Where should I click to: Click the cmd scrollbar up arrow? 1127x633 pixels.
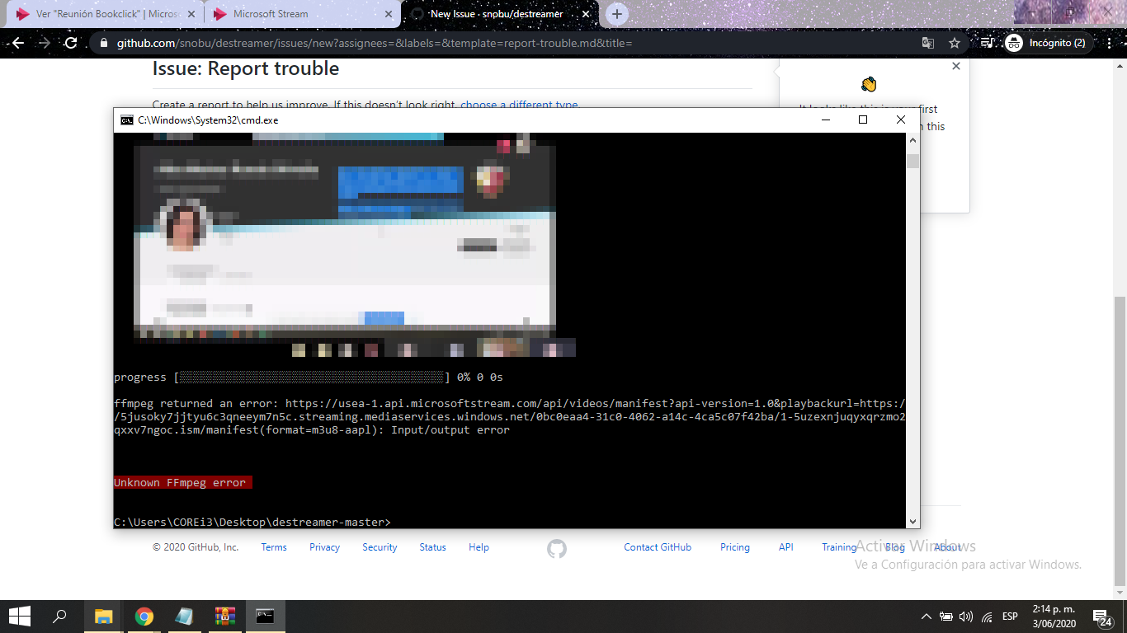pos(912,139)
